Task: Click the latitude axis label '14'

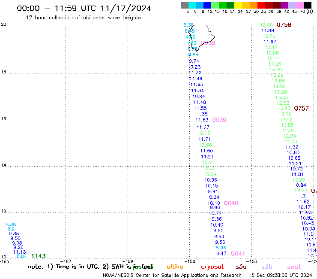Action: pyautogui.click(x=3, y=165)
